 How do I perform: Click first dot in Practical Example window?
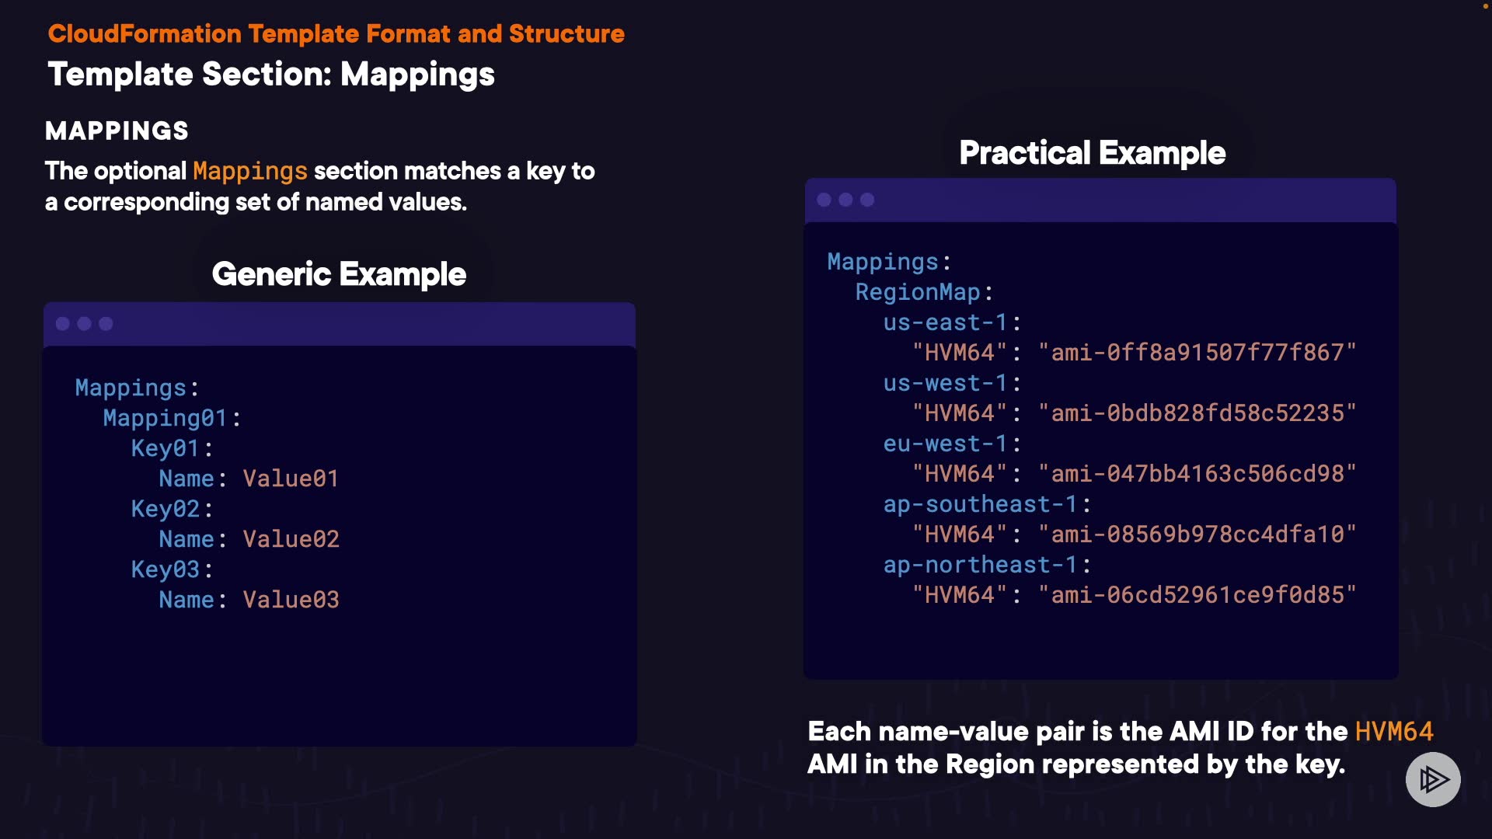824,200
